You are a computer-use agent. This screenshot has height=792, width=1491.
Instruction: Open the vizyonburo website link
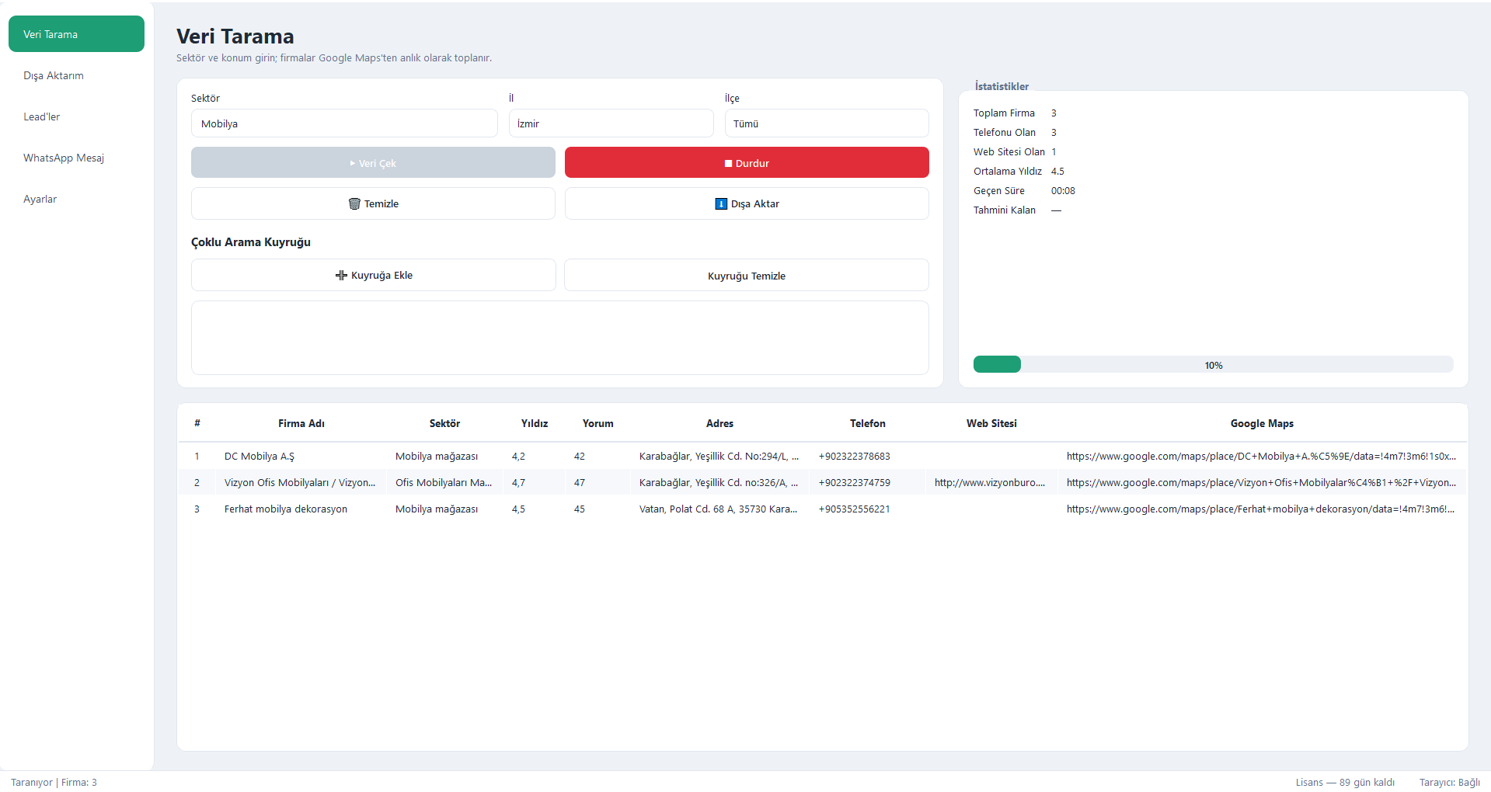pyautogui.click(x=990, y=483)
